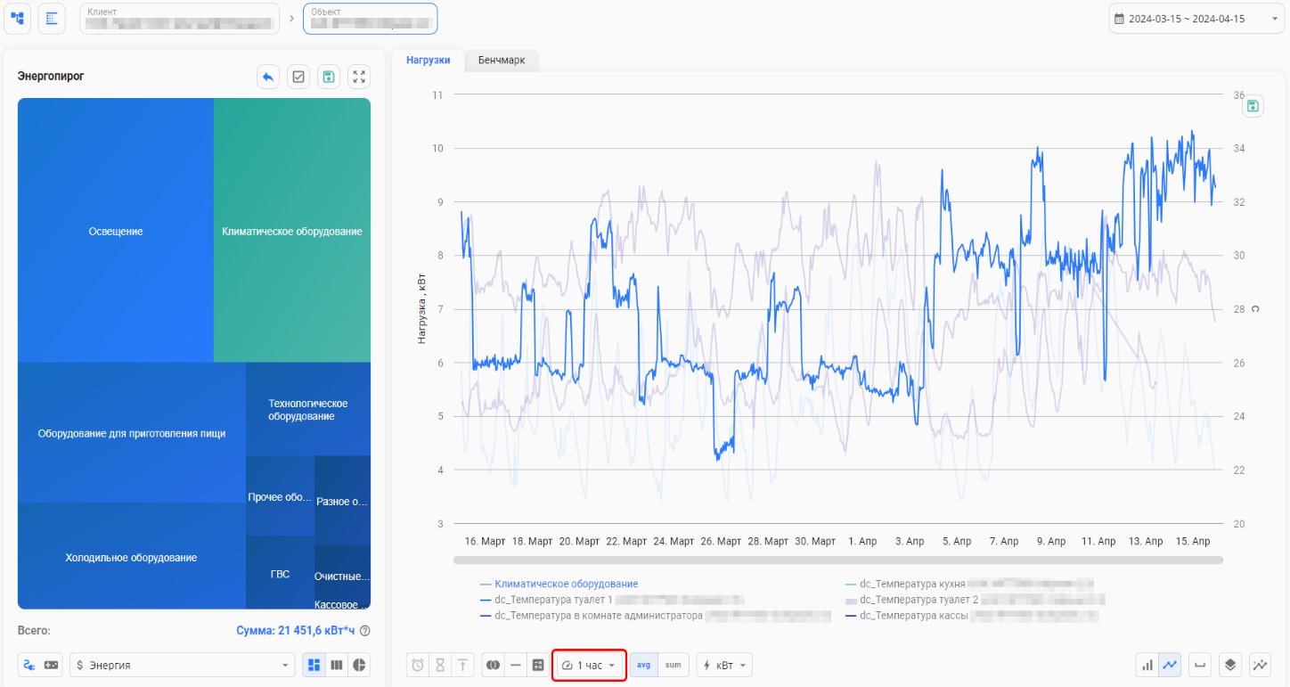
Task: Select Оборудование для приготовления пищи block
Action: point(132,433)
